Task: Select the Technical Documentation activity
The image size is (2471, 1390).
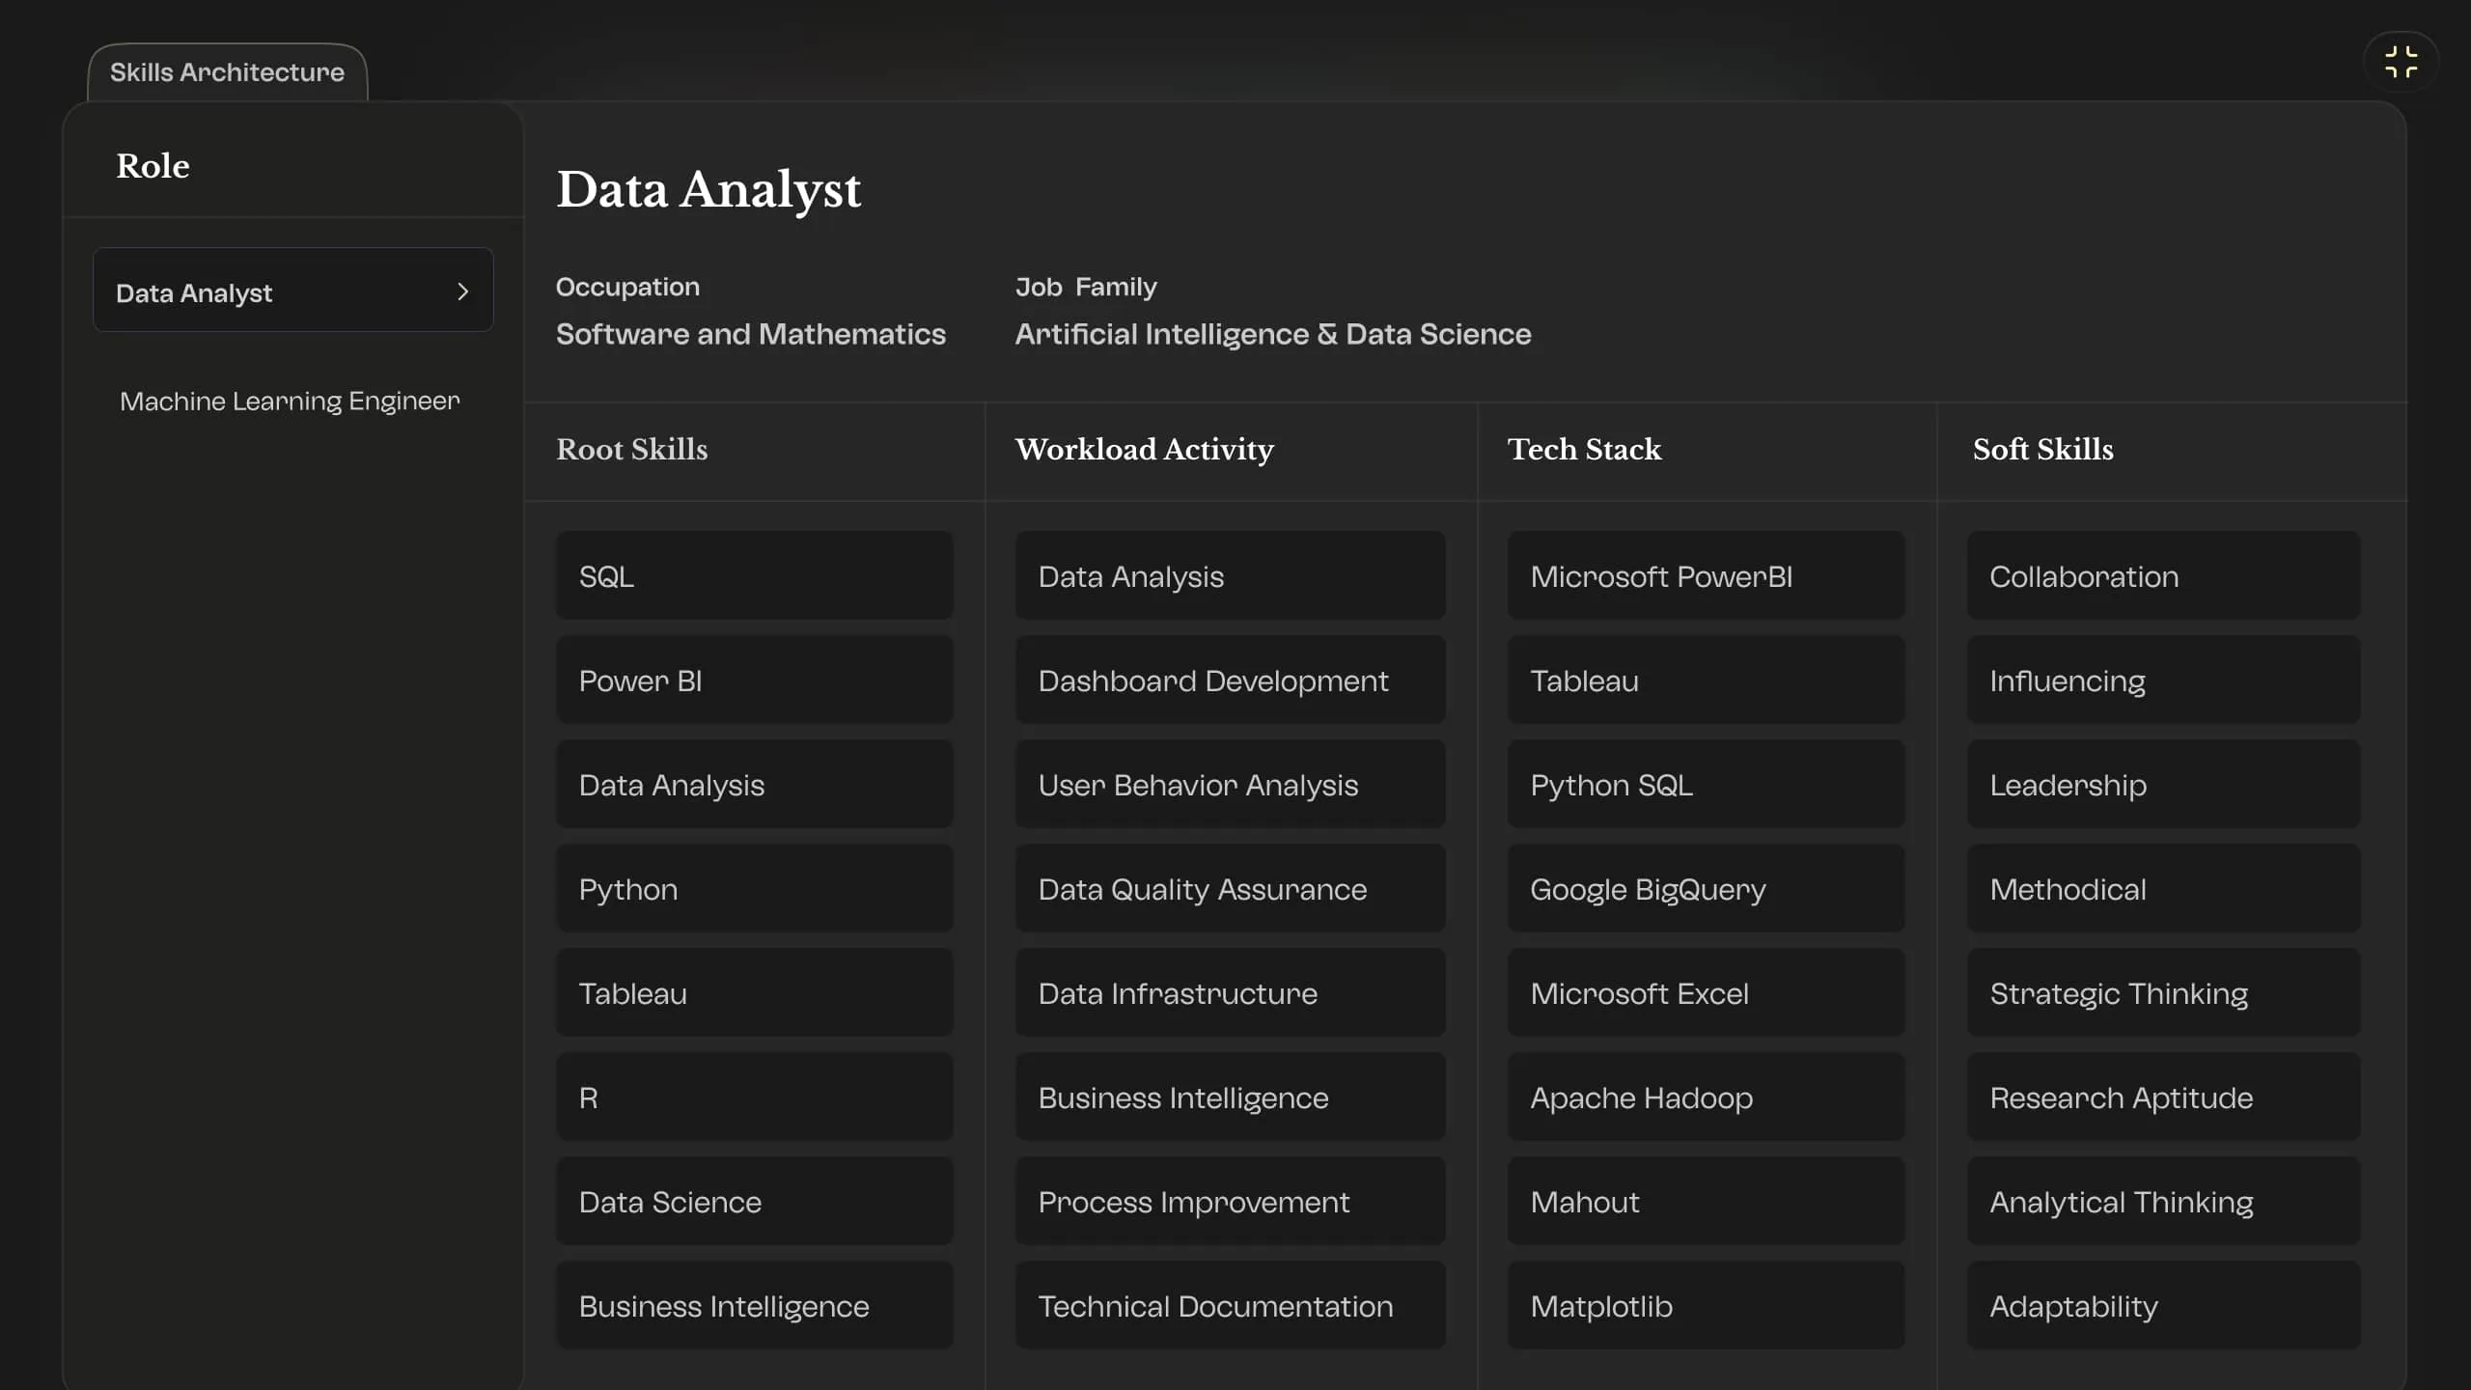Action: point(1230,1306)
